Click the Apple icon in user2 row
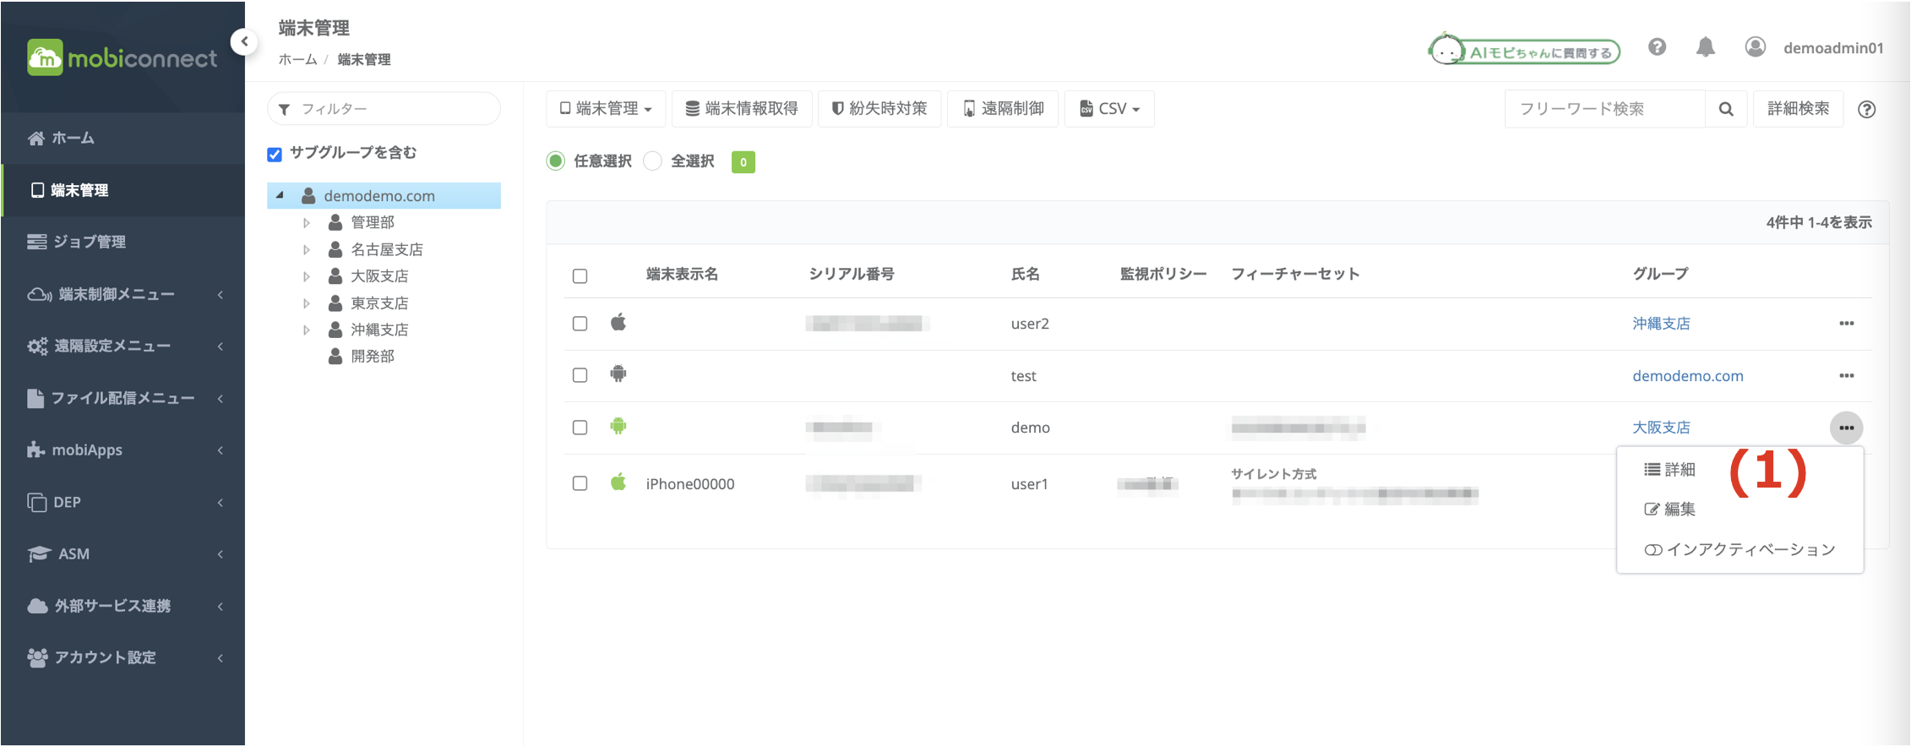Screen dimensions: 1911x747 click(x=618, y=322)
